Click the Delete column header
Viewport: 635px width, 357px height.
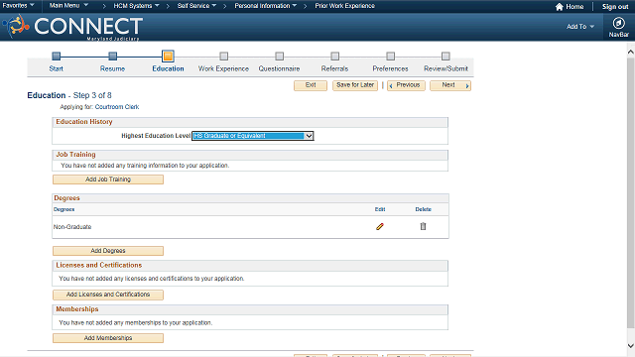coord(424,209)
